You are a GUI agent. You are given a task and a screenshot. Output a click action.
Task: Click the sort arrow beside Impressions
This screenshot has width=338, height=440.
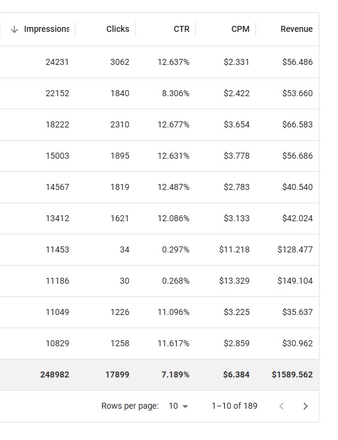[14, 29]
